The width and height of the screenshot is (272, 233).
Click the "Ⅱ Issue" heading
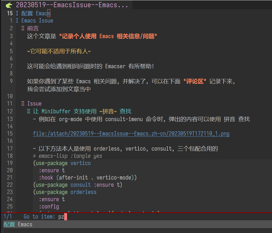click(x=32, y=103)
